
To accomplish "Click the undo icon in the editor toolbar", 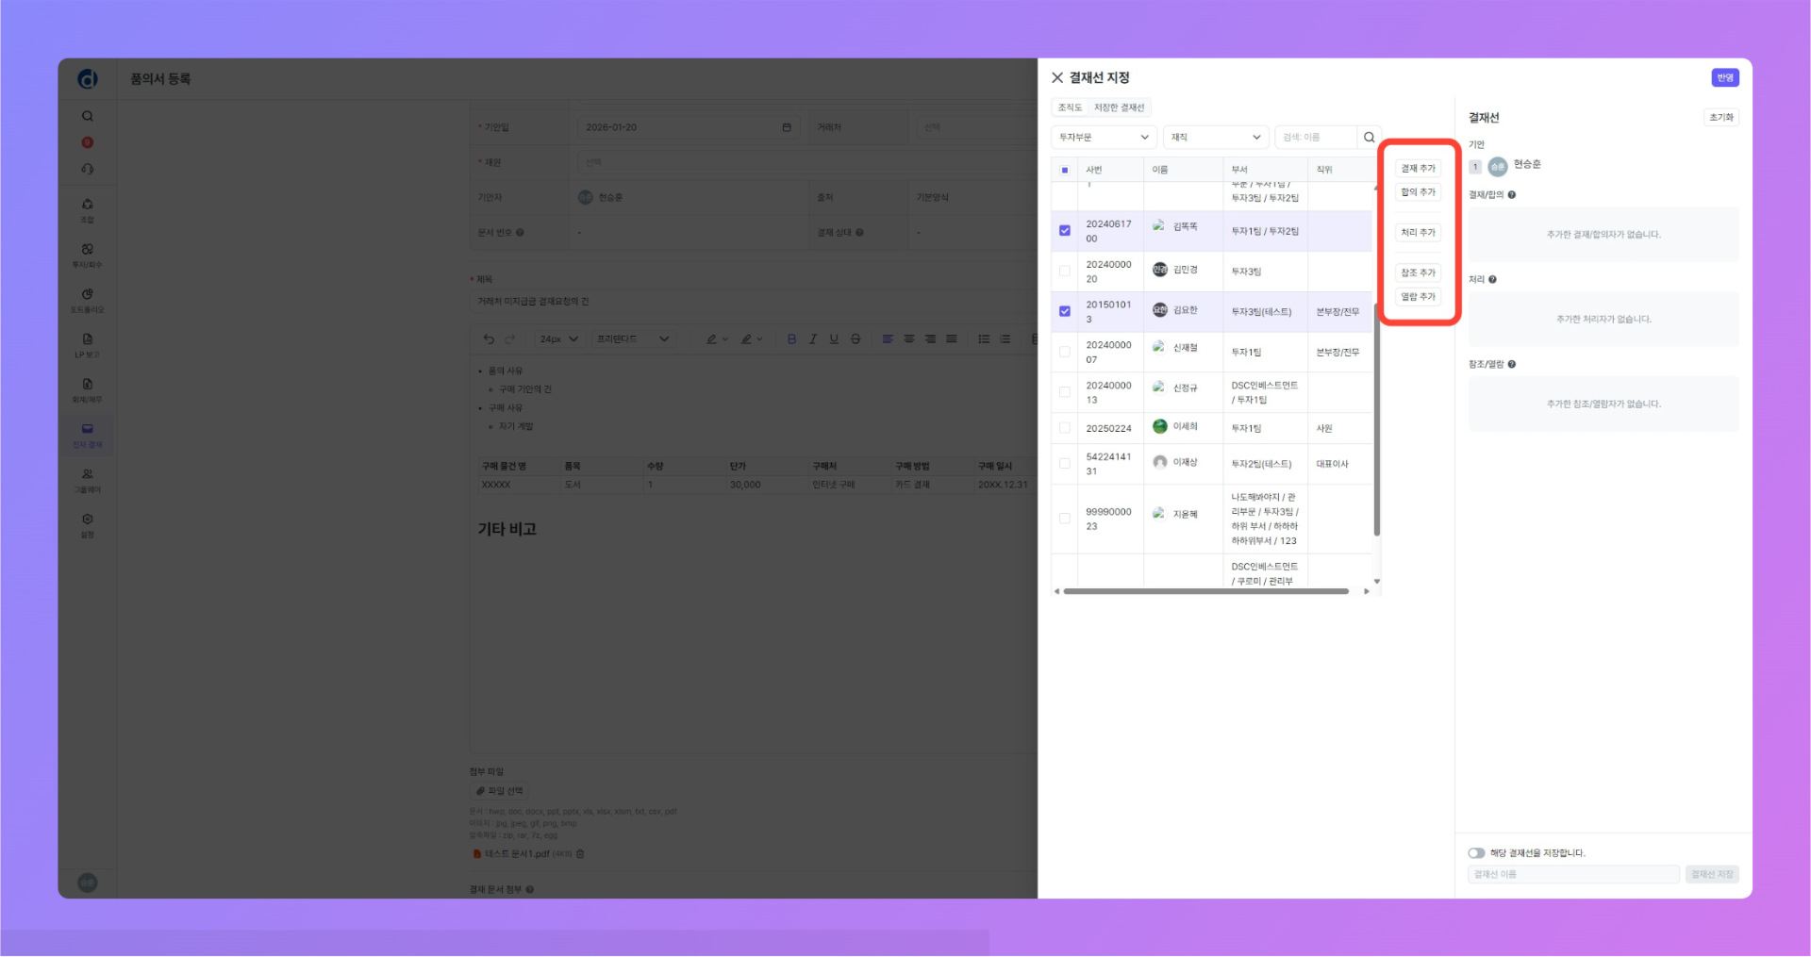I will pos(489,339).
